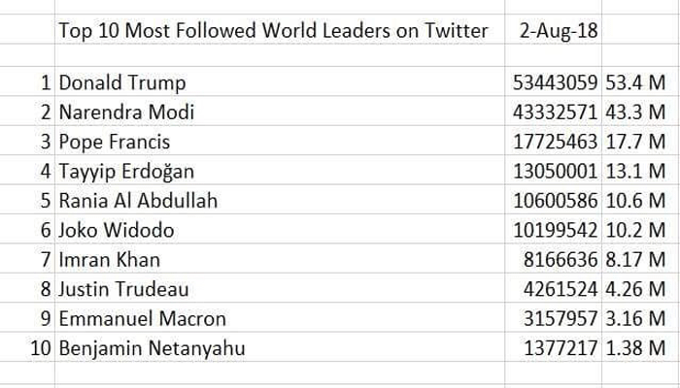
Task: Select the Justin Trudeau cell
Action: point(123,288)
